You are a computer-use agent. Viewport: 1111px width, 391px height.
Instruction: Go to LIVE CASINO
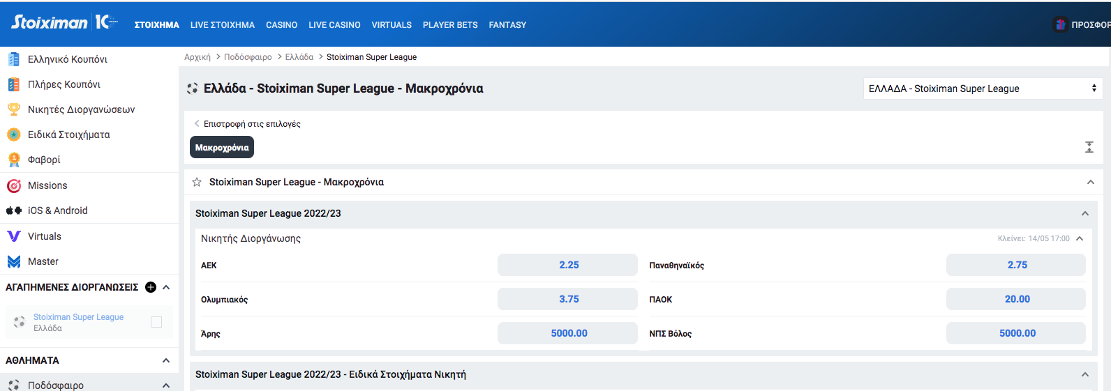click(x=334, y=24)
